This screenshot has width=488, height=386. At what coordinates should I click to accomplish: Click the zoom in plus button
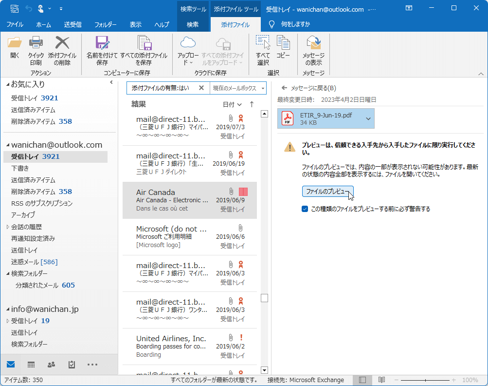(454, 380)
